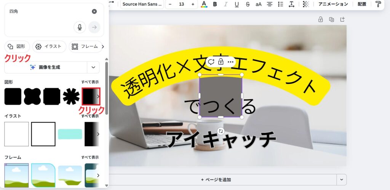Select the 図形 filter tab

point(17,46)
